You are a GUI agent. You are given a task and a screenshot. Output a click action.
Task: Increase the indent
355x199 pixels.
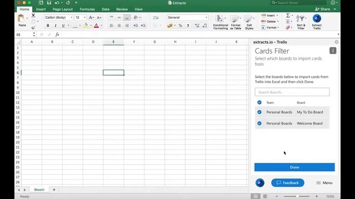143,25
